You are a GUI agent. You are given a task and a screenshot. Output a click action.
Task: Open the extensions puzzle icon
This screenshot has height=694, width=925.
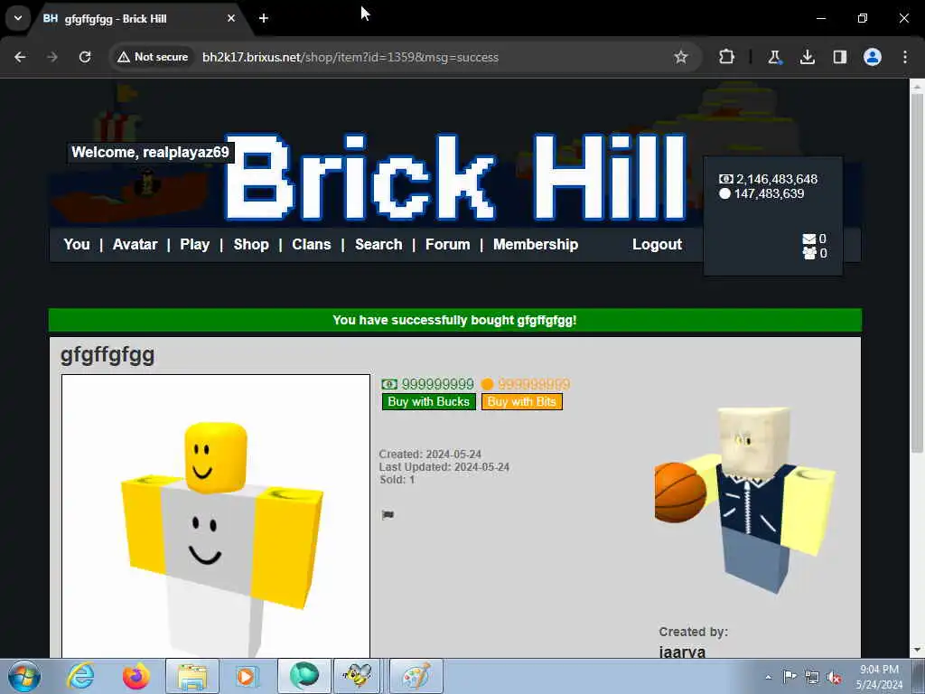727,57
